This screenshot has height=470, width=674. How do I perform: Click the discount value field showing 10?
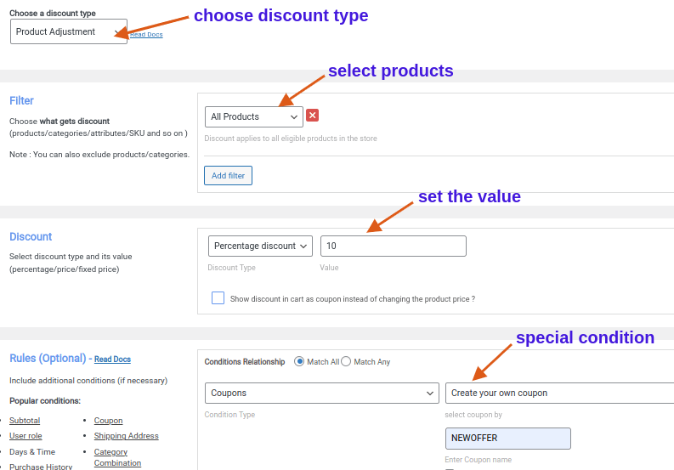393,246
